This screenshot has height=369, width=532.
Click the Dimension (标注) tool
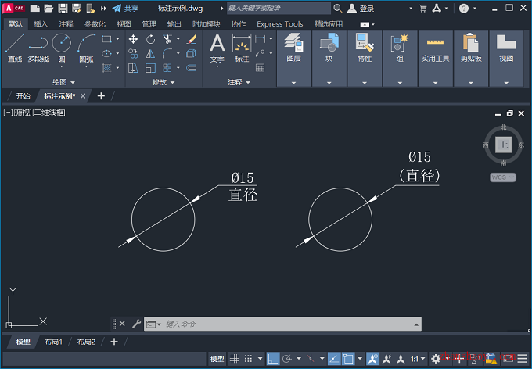[242, 48]
